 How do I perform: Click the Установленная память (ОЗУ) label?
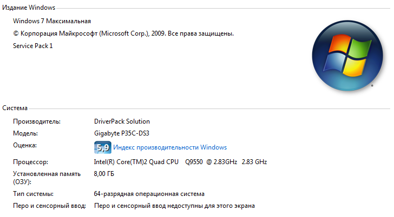click(x=47, y=178)
